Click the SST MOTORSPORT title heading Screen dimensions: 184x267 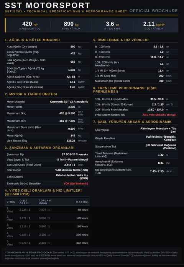47,5
